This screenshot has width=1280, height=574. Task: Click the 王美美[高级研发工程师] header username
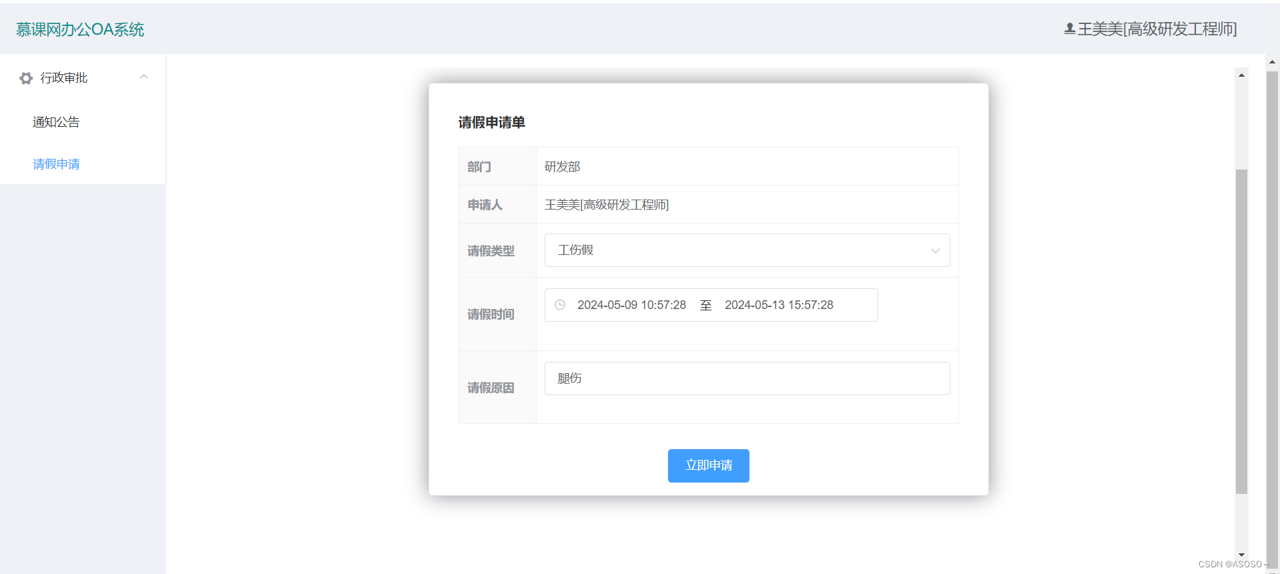[1157, 29]
